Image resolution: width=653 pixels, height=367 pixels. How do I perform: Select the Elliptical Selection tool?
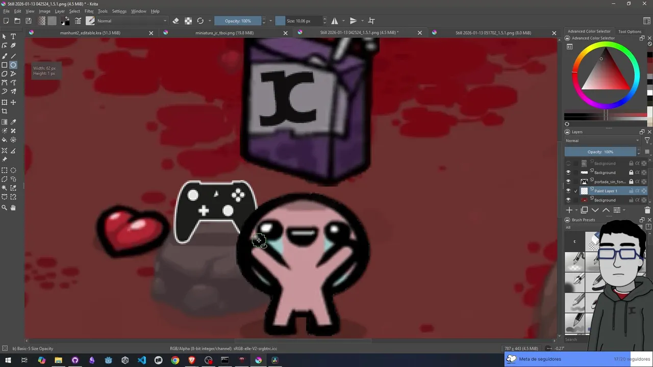(13, 171)
